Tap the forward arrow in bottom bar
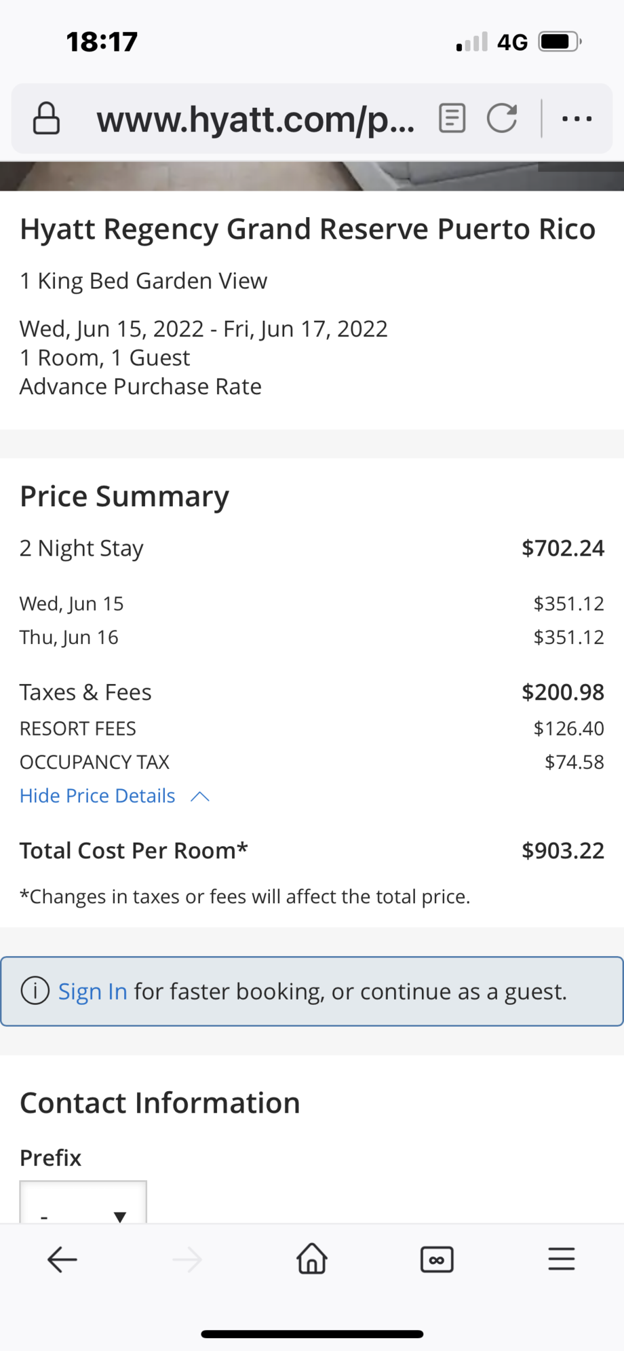This screenshot has height=1351, width=624. click(x=187, y=1260)
